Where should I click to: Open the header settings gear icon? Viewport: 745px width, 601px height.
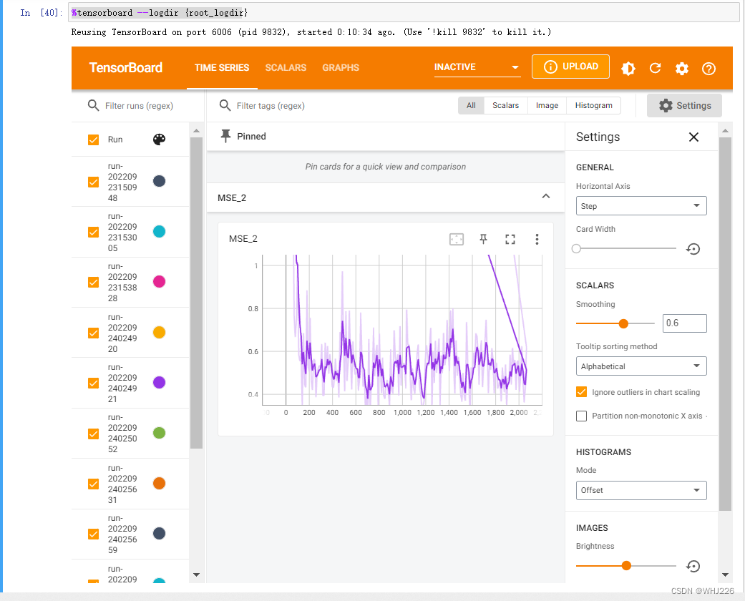pyautogui.click(x=682, y=69)
